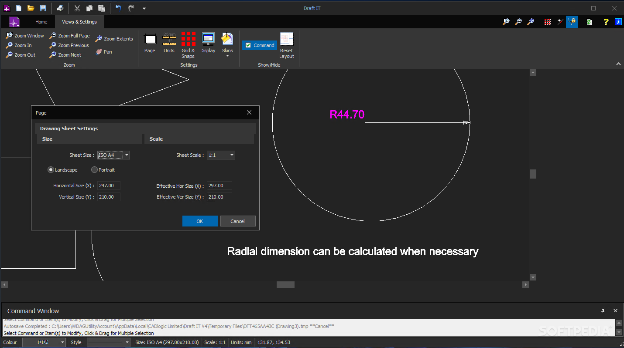Open Grid & Snaps settings
Image resolution: width=624 pixels, height=348 pixels.
pyautogui.click(x=188, y=45)
